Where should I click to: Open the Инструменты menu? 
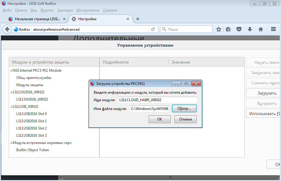click(x=88, y=10)
